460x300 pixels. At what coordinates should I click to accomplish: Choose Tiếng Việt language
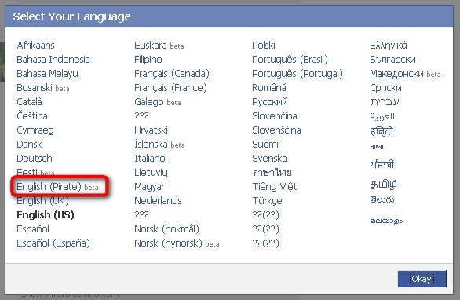click(x=275, y=187)
